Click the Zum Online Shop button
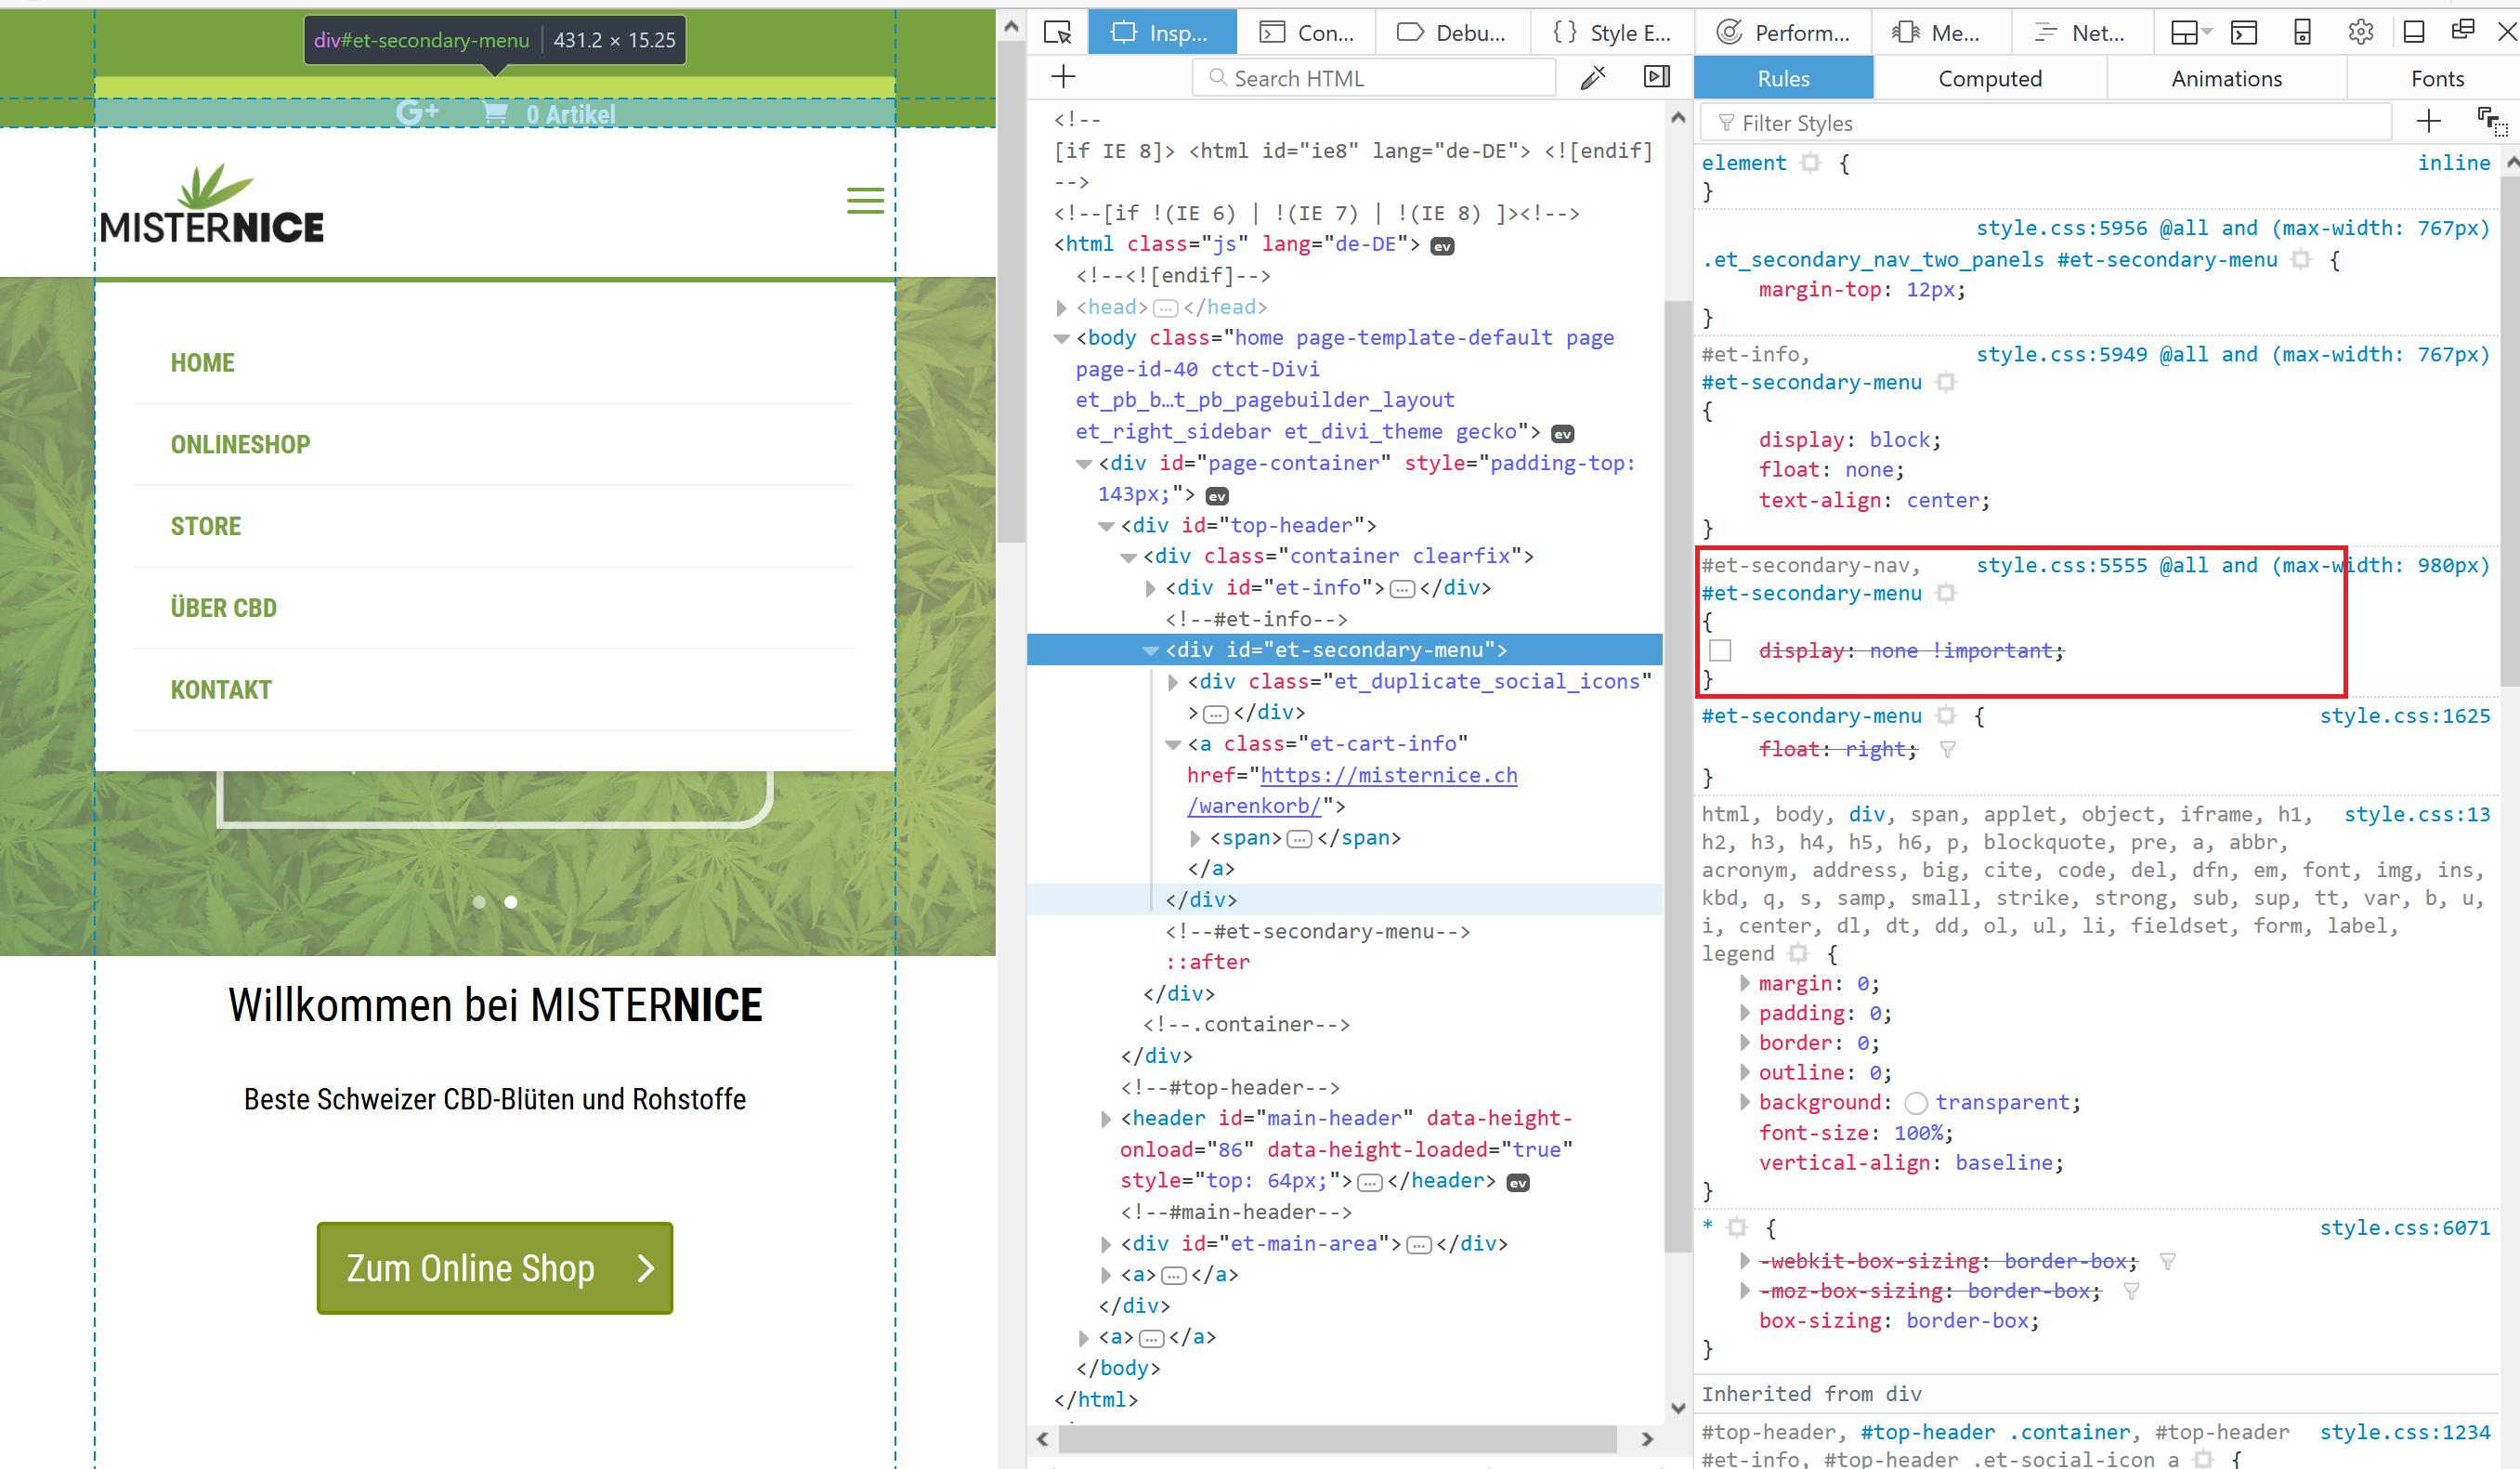The height and width of the screenshot is (1469, 2520). pyautogui.click(x=495, y=1267)
